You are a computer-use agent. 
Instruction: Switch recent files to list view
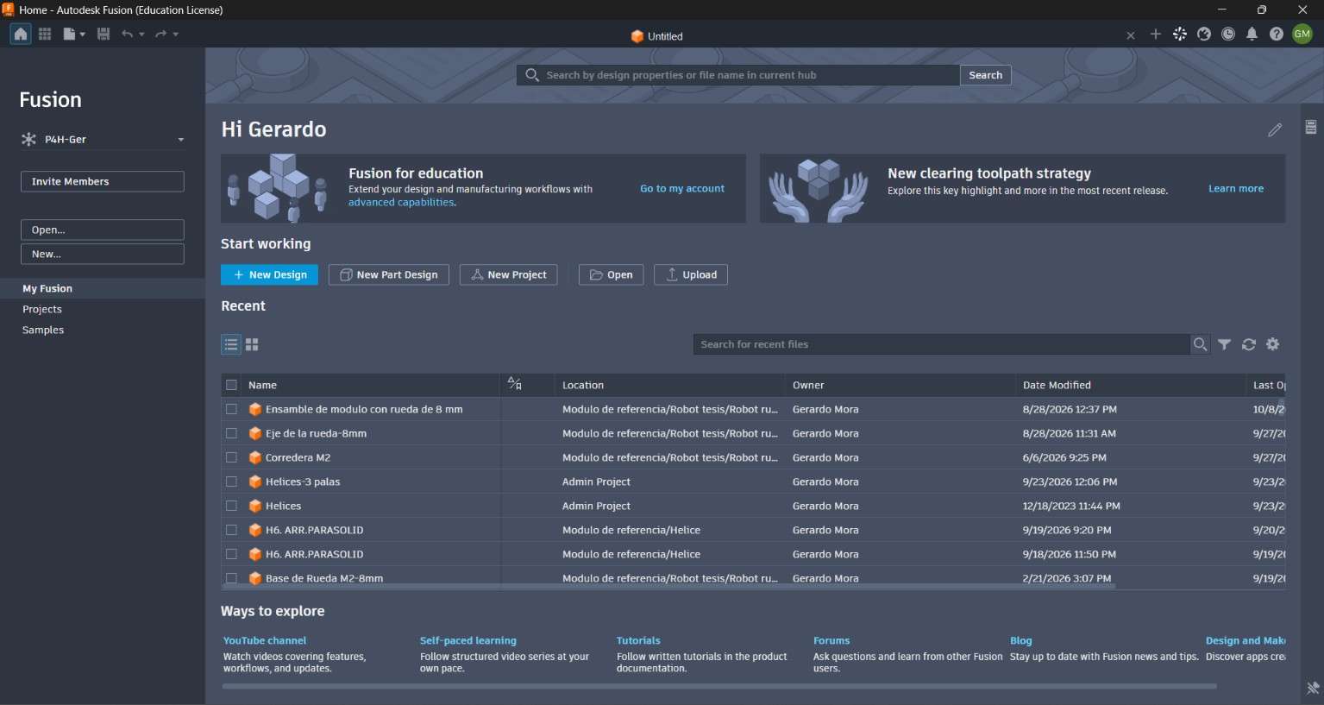230,344
